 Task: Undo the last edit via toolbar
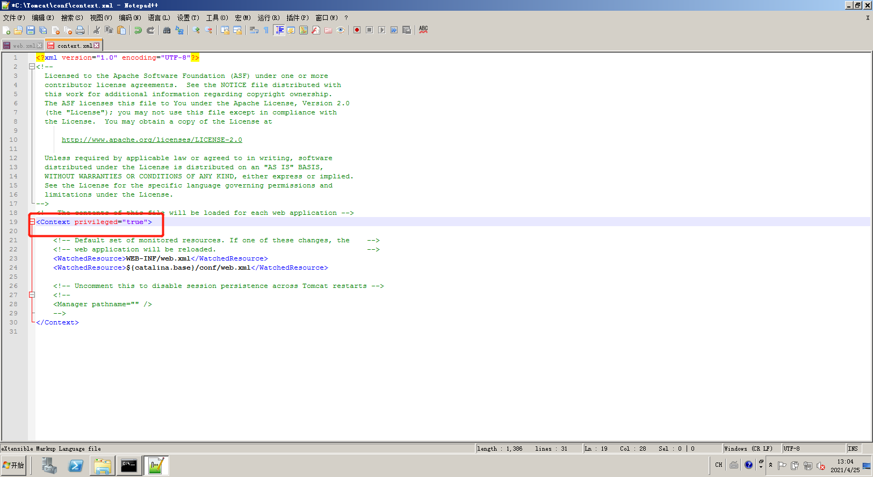[138, 30]
